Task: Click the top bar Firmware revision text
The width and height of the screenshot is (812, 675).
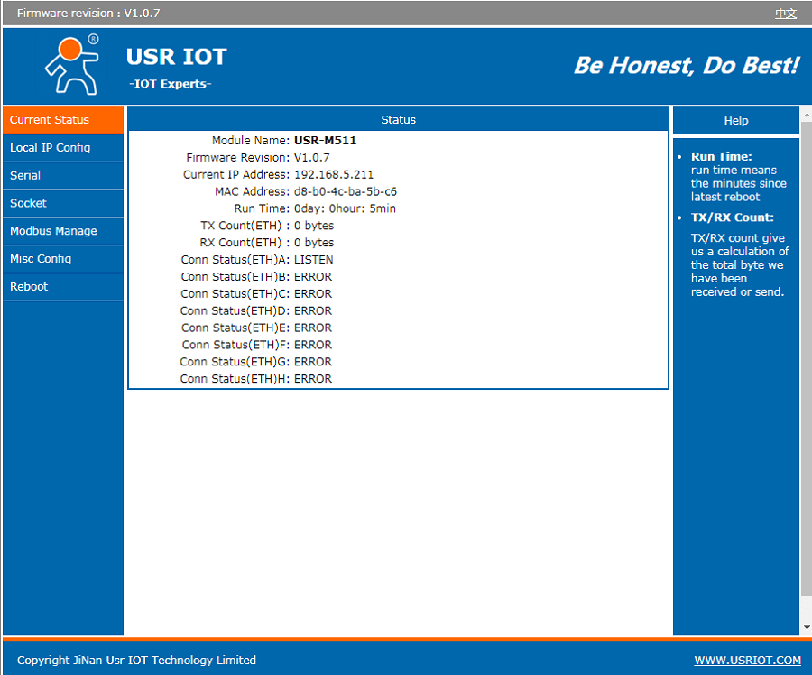Action: (88, 14)
